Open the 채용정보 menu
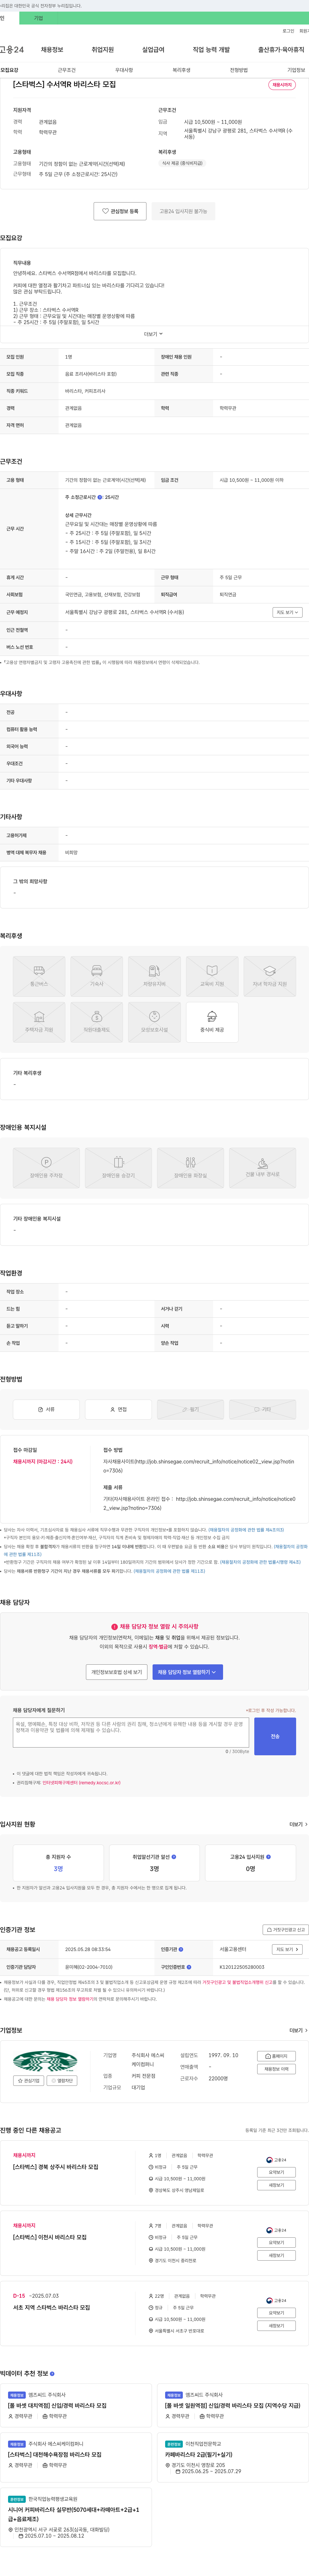This screenshot has height=2576, width=309. 52,50
